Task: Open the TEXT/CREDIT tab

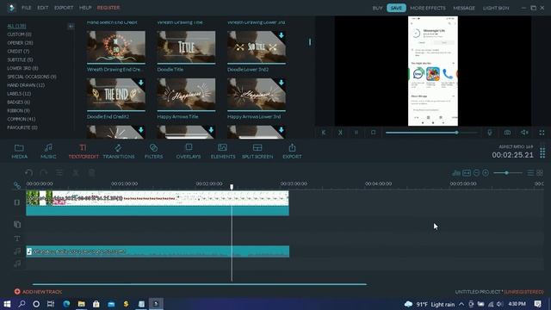Action: (x=84, y=152)
